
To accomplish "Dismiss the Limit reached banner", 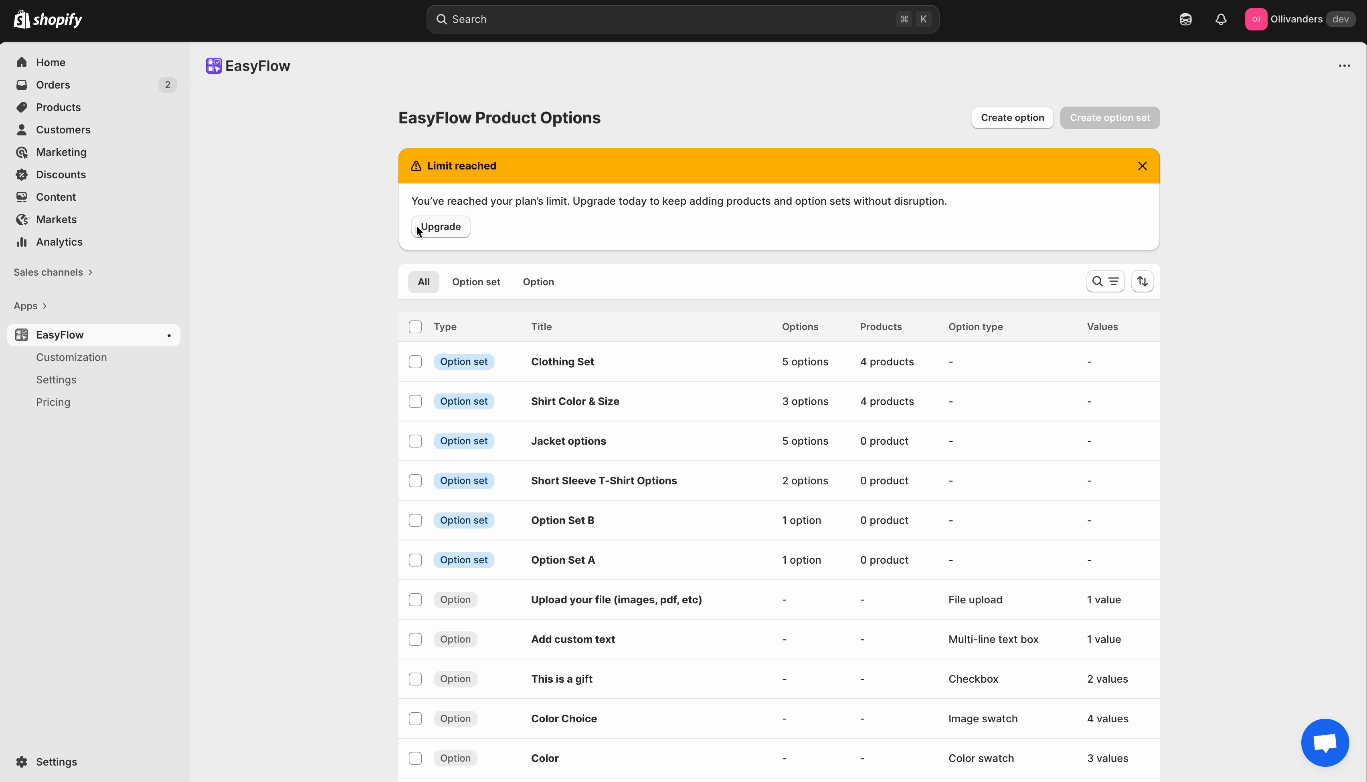I will click(x=1143, y=166).
